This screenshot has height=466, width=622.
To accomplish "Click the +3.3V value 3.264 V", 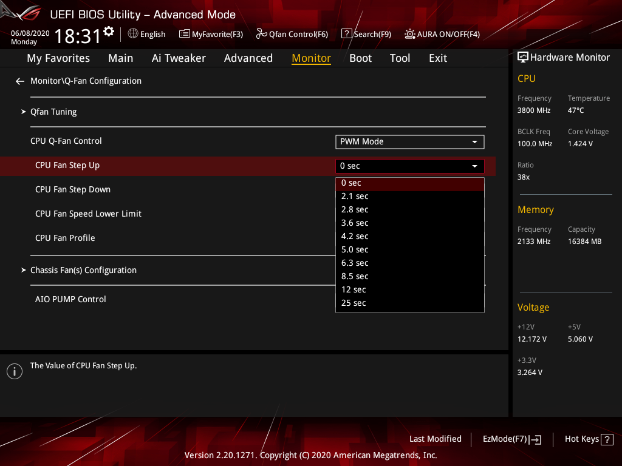I will tap(530, 373).
